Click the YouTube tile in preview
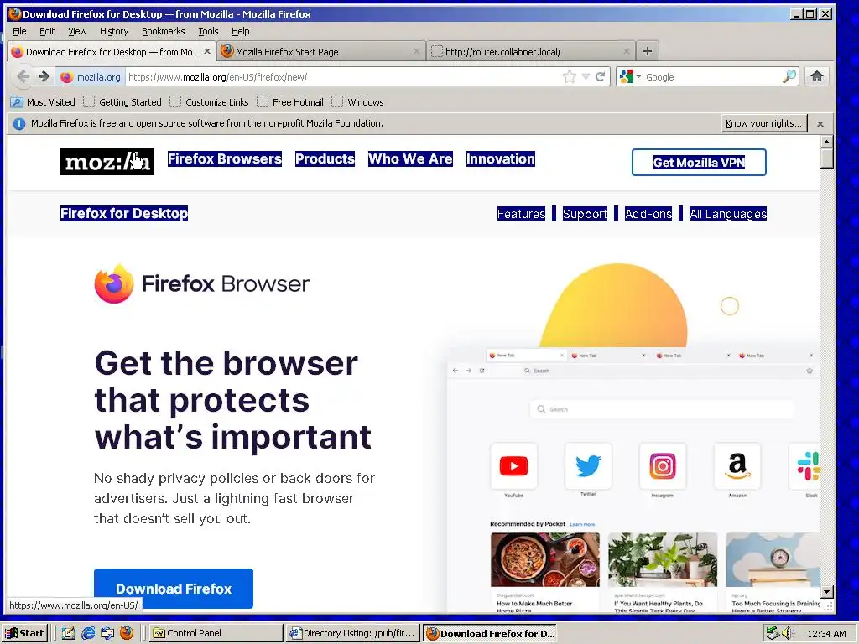859x644 pixels. tap(514, 466)
